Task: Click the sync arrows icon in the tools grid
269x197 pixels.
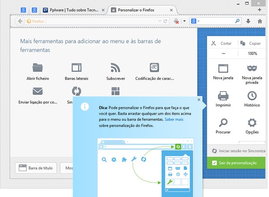Action: 77,91
